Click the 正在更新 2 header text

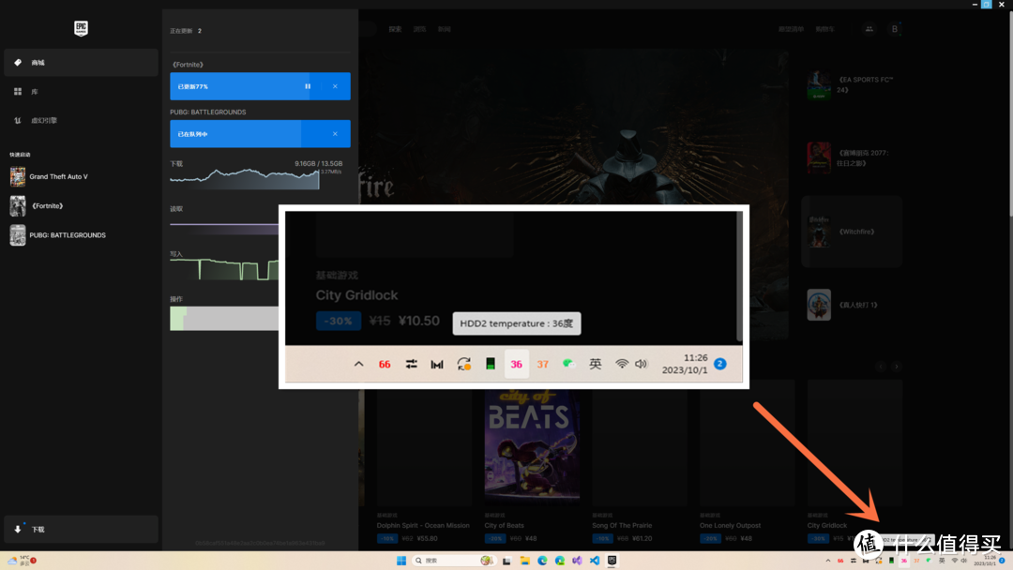pyautogui.click(x=186, y=31)
